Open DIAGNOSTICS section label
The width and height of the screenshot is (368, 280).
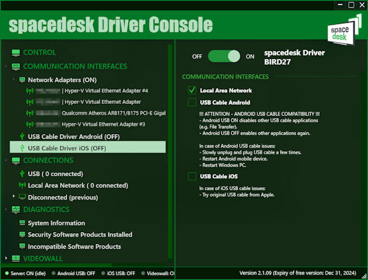[46, 209]
